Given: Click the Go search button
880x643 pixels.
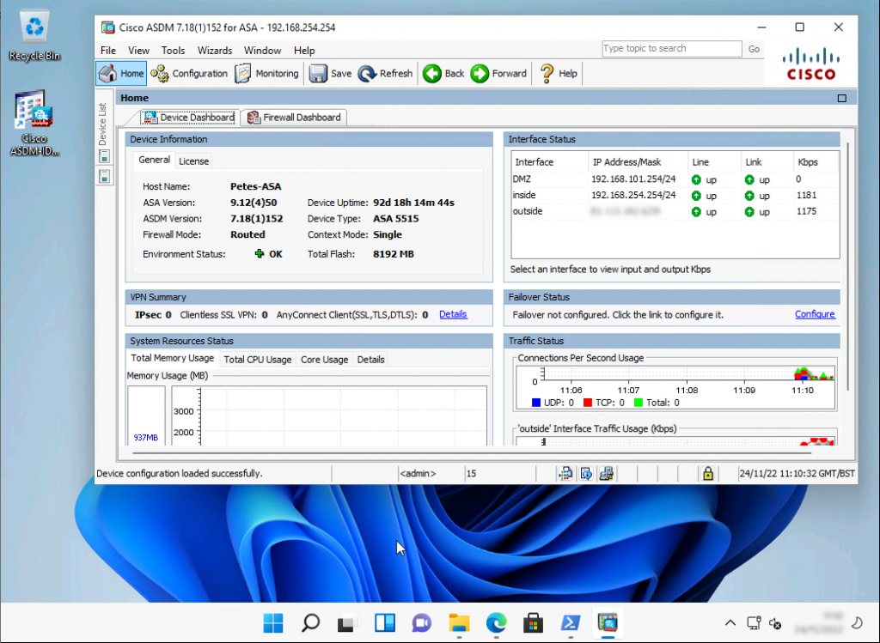Looking at the screenshot, I should coord(754,48).
